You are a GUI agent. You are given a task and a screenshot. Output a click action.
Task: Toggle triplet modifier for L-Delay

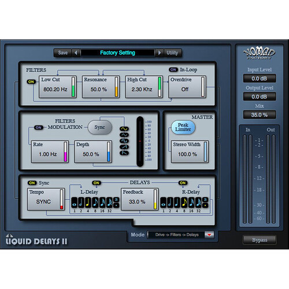click(116, 199)
